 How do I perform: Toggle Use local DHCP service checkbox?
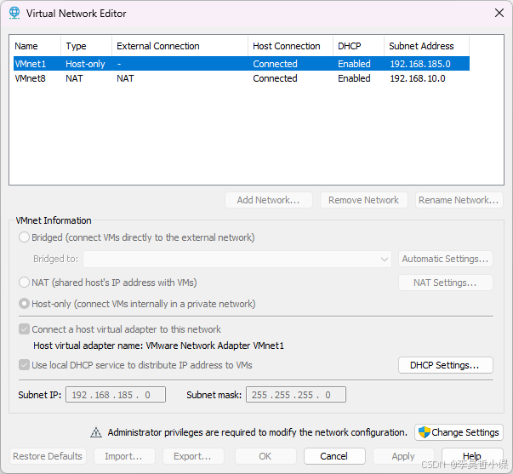tap(24, 365)
